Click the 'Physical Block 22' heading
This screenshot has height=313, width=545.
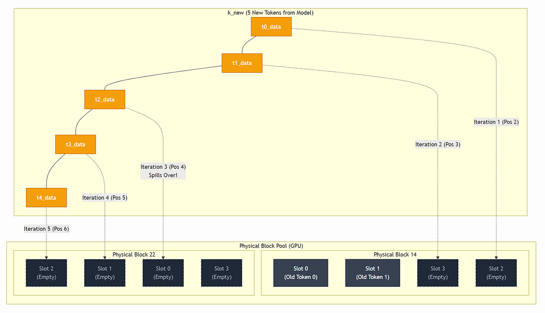(x=134, y=254)
